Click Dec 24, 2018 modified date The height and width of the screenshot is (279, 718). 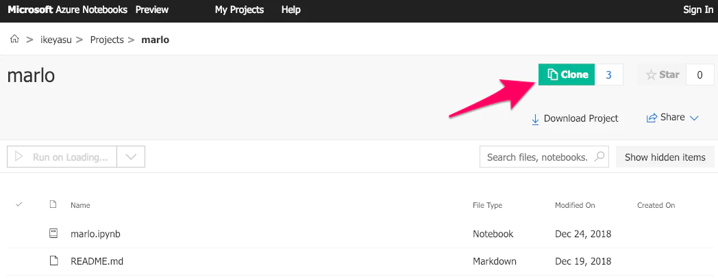point(583,234)
